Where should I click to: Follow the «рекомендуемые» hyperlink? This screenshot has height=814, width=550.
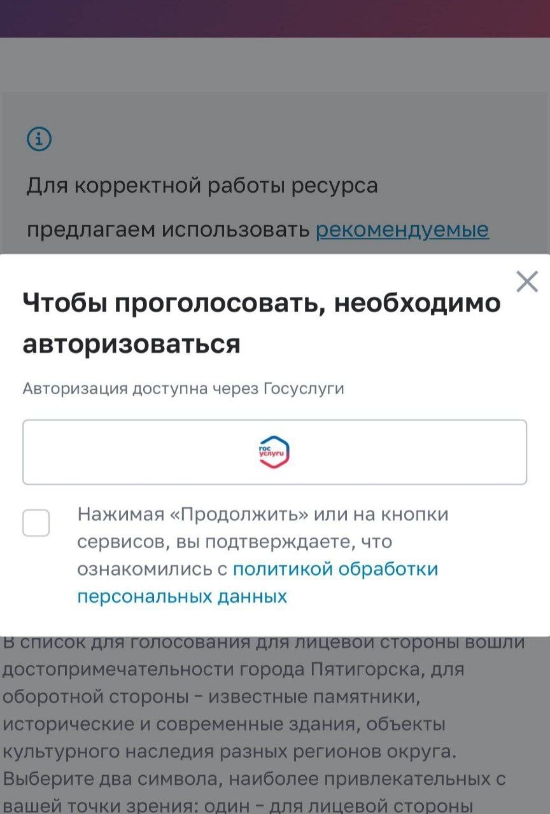[402, 230]
